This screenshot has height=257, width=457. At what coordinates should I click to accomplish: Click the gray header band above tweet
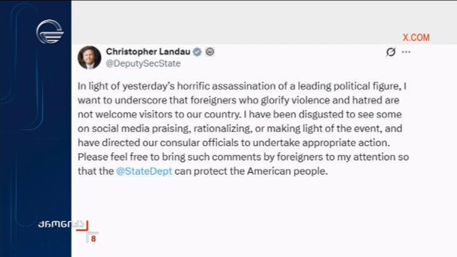pyautogui.click(x=264, y=22)
